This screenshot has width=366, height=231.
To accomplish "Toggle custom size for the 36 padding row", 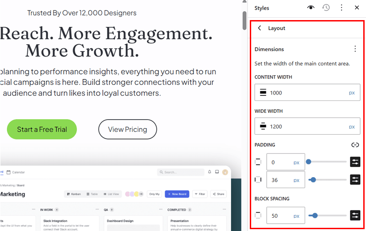I will pyautogui.click(x=355, y=179).
